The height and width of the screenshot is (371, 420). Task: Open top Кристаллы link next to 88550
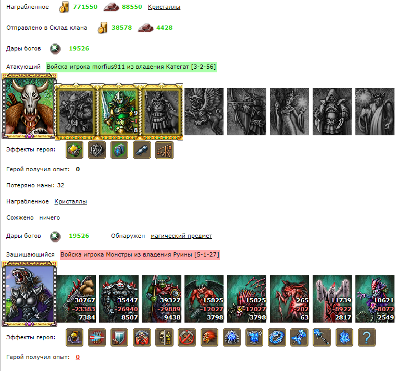point(164,7)
